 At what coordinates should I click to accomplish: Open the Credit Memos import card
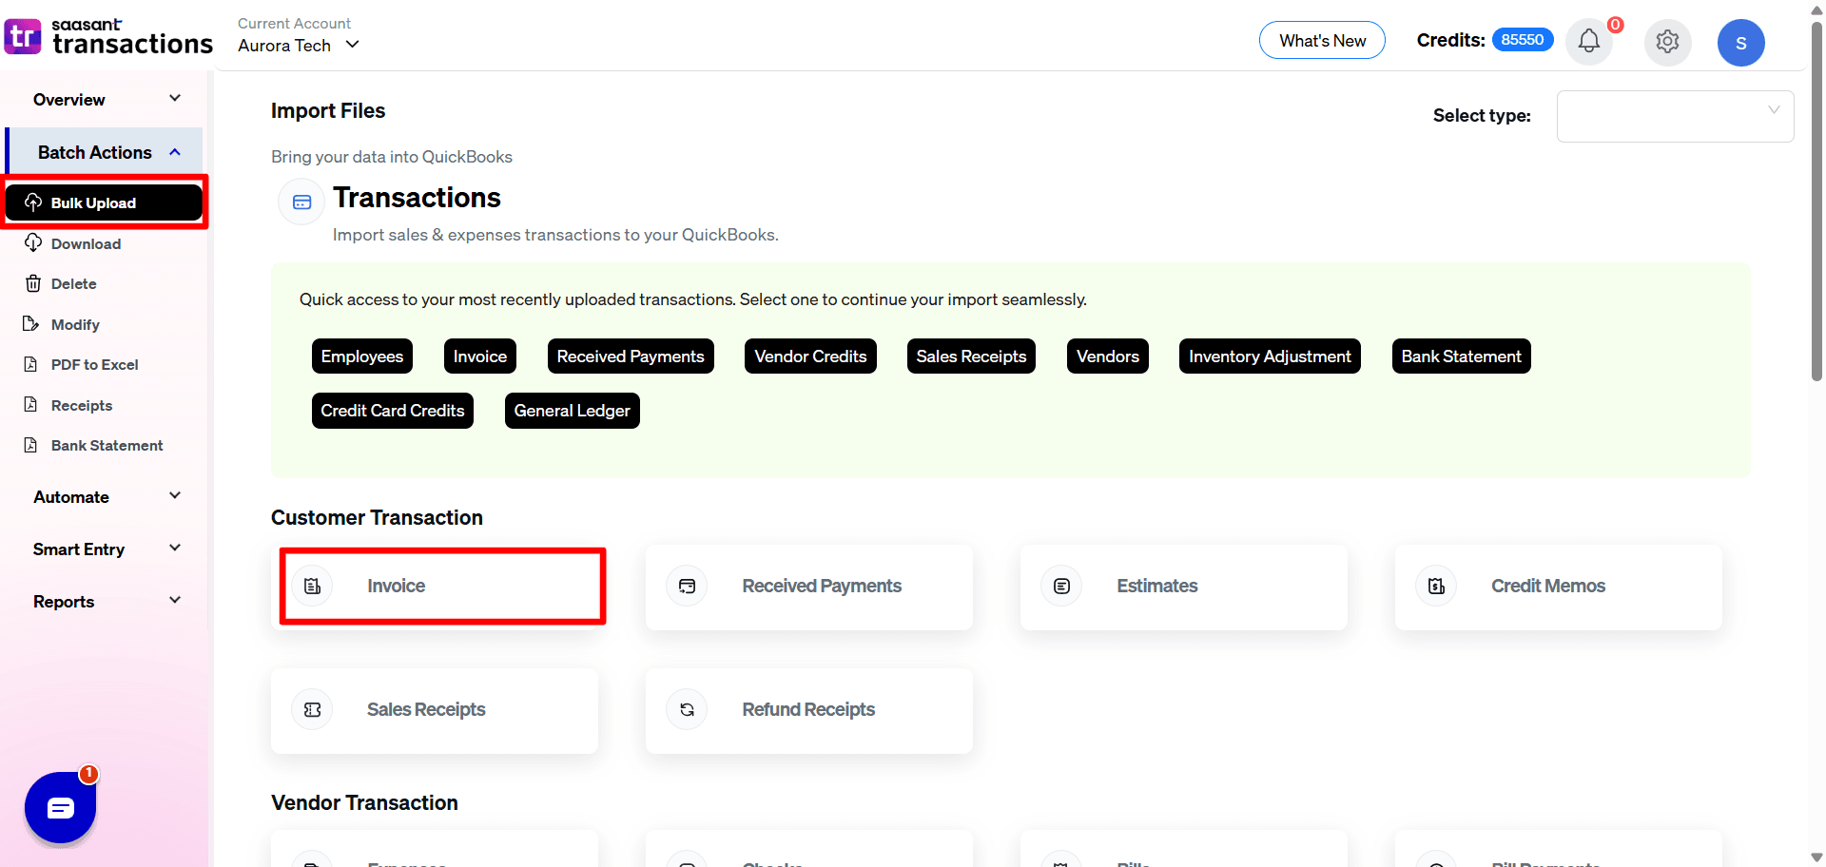tap(1559, 587)
